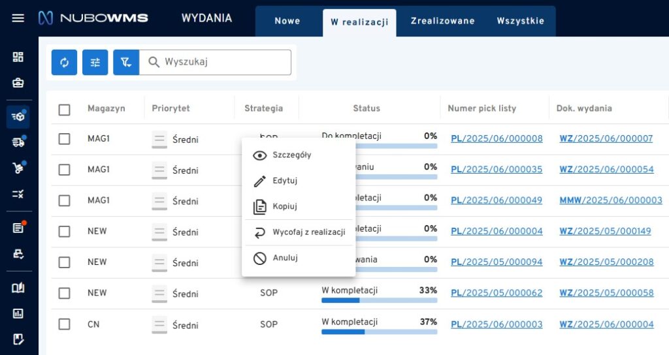Screen dimensions: 669x355
Task: Open the dashboard icon in the sidebar
Action: [x=18, y=57]
